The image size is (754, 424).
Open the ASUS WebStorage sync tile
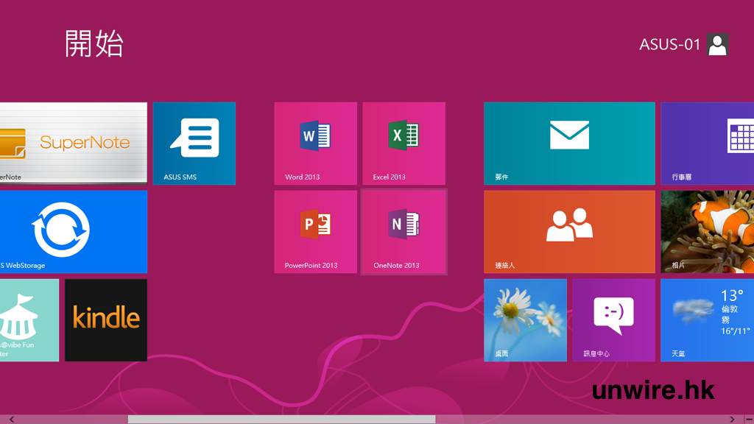73,232
